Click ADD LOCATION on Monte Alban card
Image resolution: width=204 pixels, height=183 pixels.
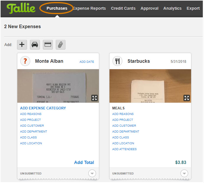[x=31, y=143]
